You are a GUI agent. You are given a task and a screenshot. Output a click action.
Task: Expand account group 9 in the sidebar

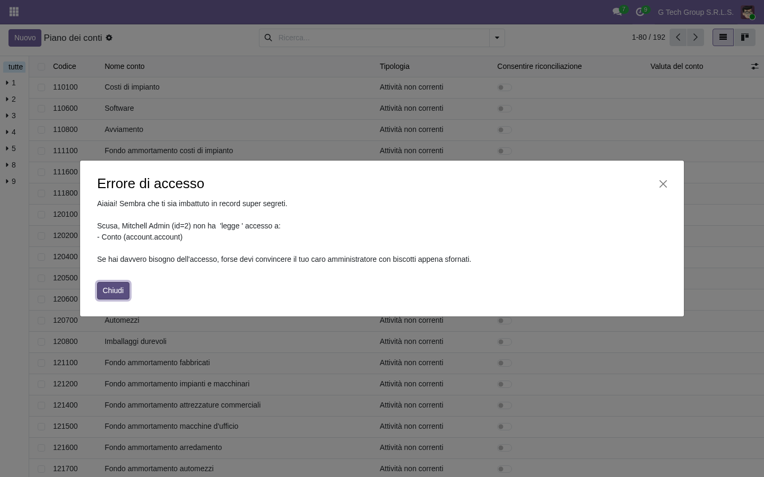point(11,181)
